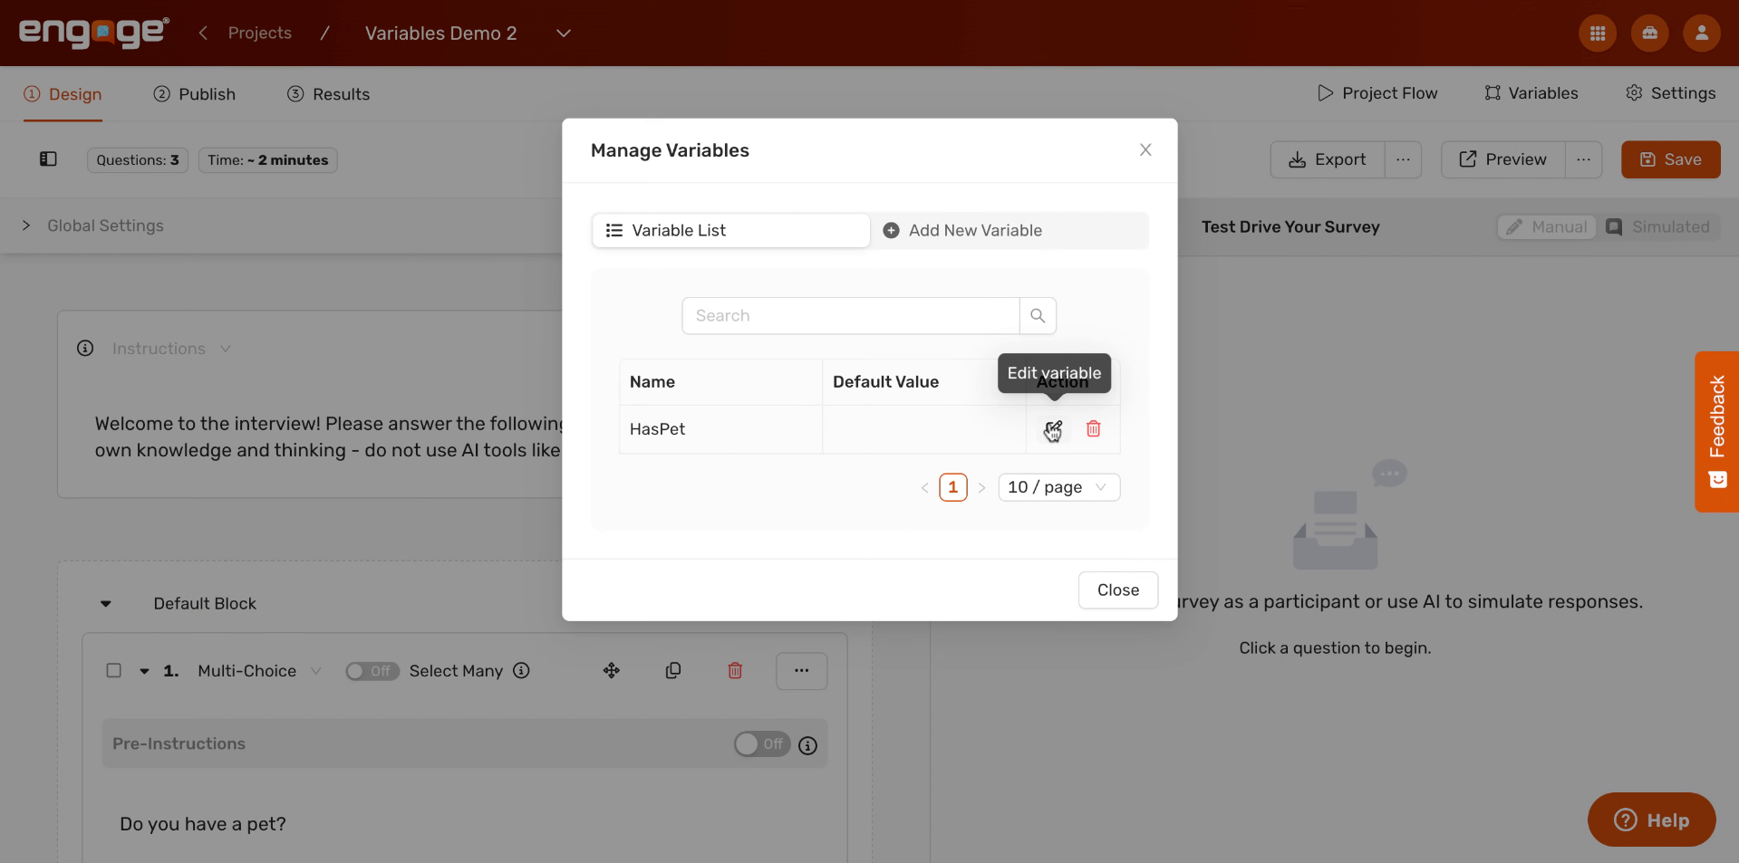Open the apps grid icon in header

1598,34
